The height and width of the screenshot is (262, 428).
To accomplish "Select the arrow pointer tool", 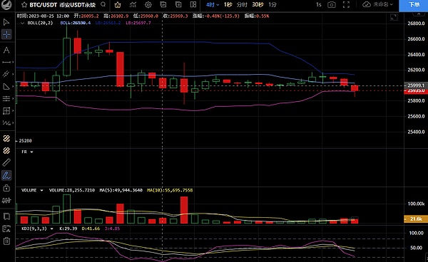I will coord(6,22).
